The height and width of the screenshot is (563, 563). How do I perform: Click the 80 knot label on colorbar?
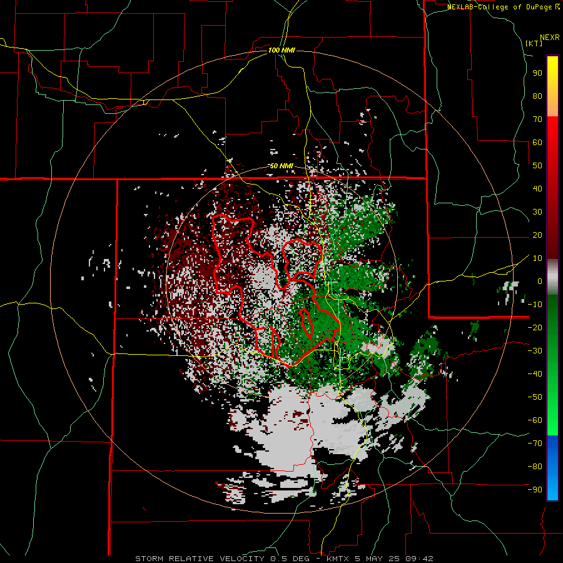(537, 96)
